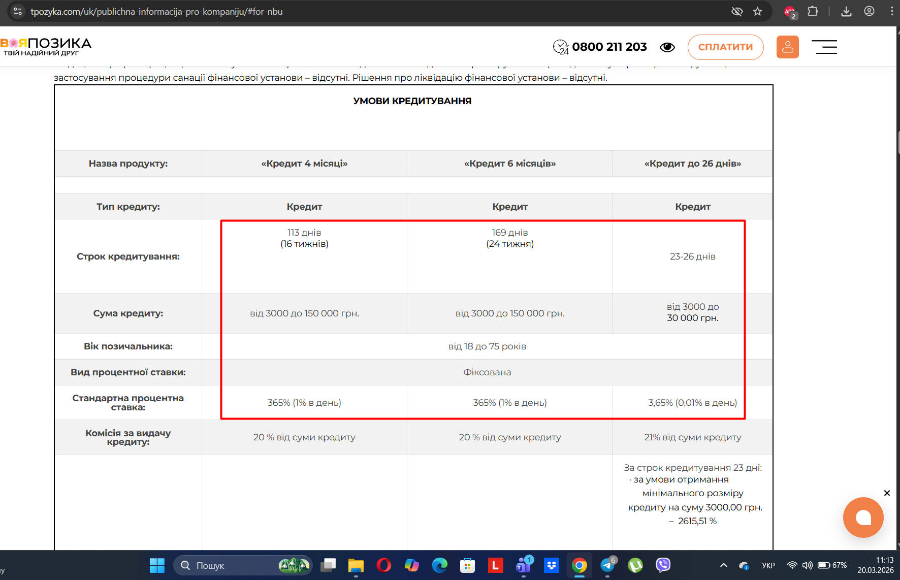
Task: Open Task View in the taskbar
Action: pos(328,565)
